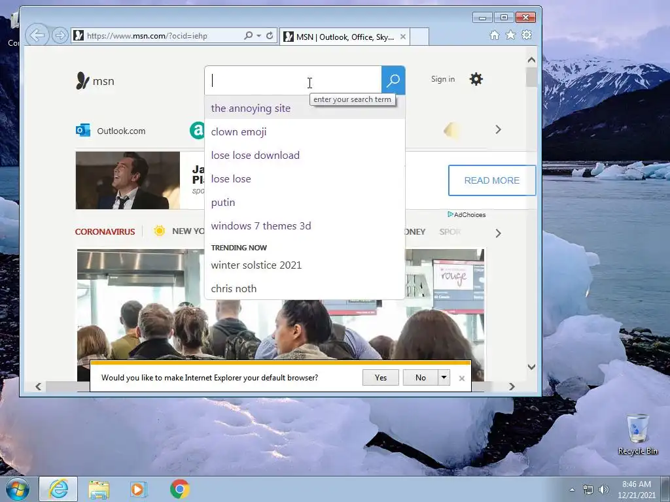Open the Home page house icon
Viewport: 670px width, 502px height.
click(495, 35)
